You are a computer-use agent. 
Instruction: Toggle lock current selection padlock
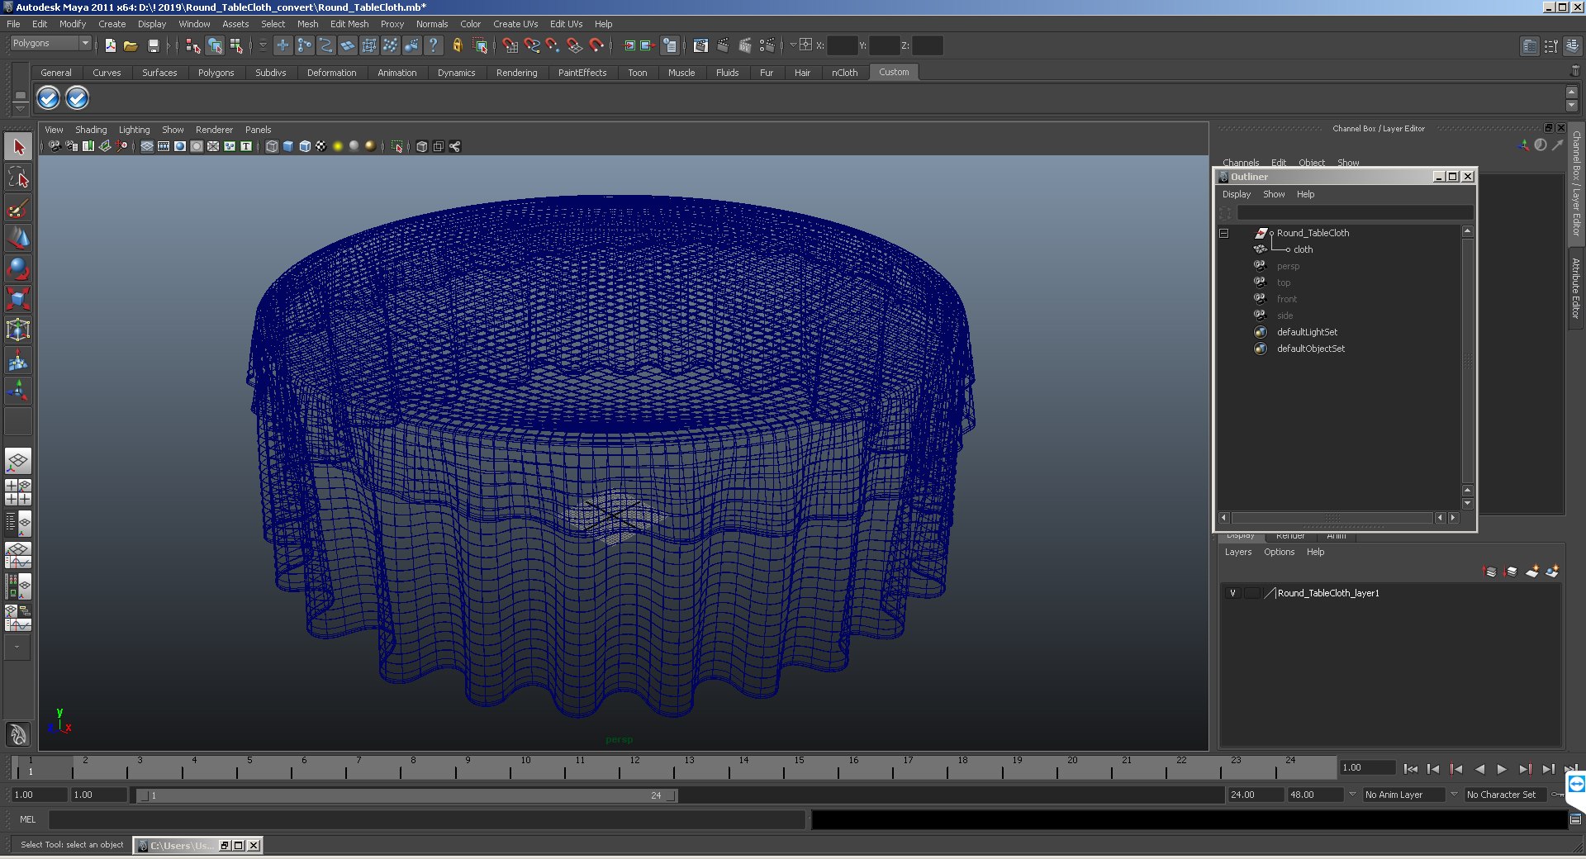[x=457, y=45]
